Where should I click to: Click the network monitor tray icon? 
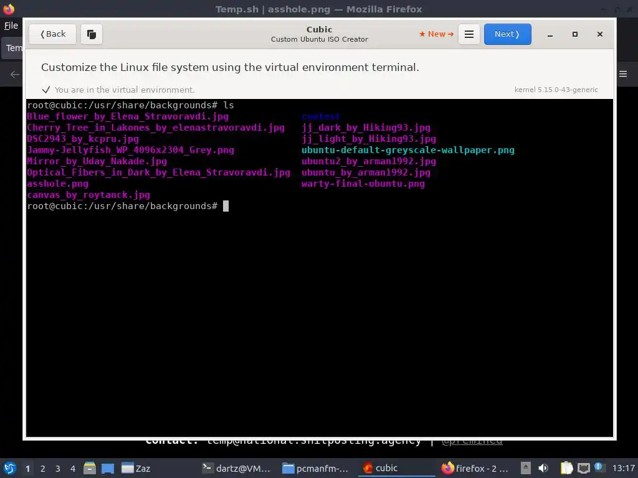tap(583, 468)
